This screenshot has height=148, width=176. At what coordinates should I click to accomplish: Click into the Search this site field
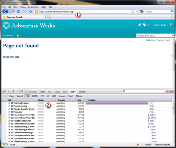click(x=154, y=36)
